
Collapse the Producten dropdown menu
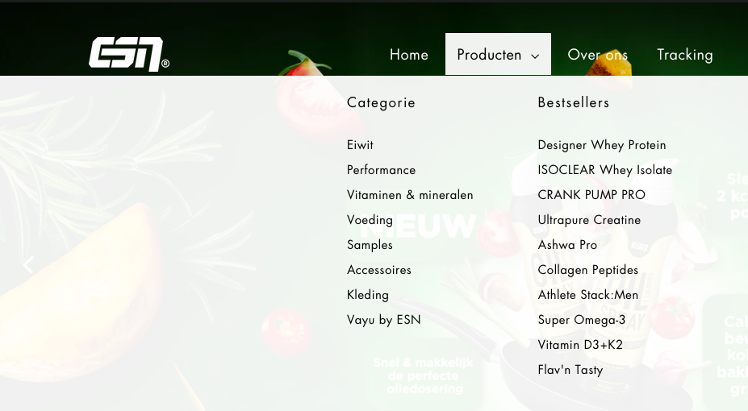click(498, 55)
